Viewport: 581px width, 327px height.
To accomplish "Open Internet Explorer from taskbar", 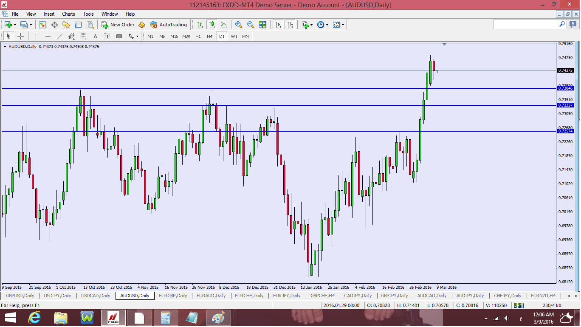I will click(34, 318).
